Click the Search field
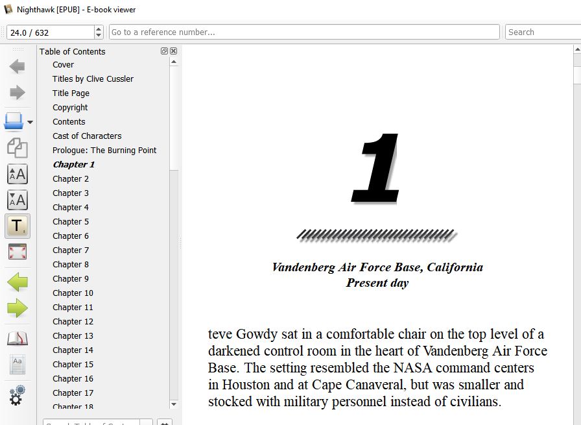This screenshot has width=581, height=425. click(x=543, y=32)
